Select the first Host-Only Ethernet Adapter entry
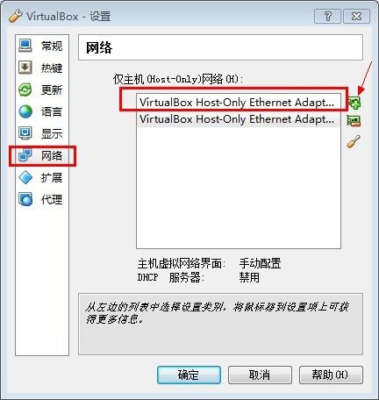This screenshot has width=379, height=400. (239, 103)
